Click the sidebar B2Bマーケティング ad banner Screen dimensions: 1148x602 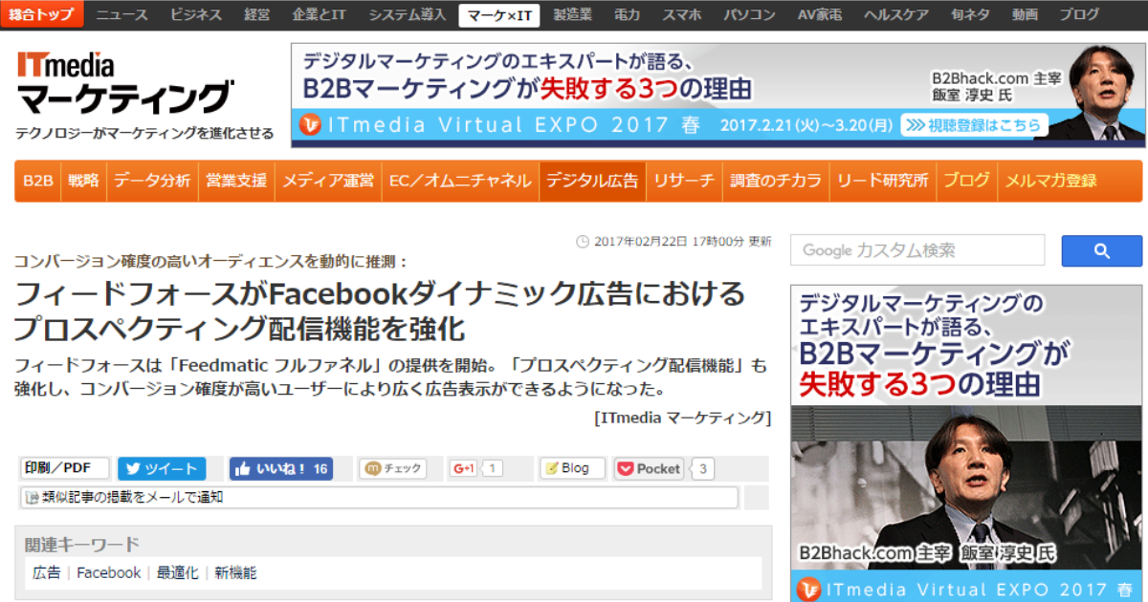(966, 442)
